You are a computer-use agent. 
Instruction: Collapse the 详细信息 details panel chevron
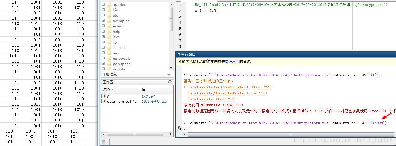pos(169,74)
